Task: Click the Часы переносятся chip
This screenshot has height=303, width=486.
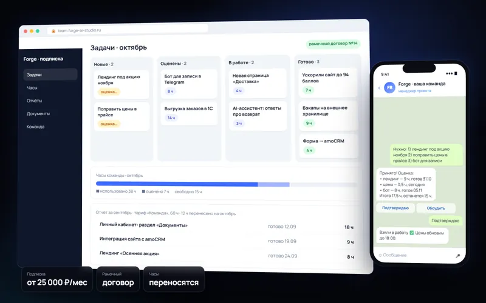Action: (174, 279)
